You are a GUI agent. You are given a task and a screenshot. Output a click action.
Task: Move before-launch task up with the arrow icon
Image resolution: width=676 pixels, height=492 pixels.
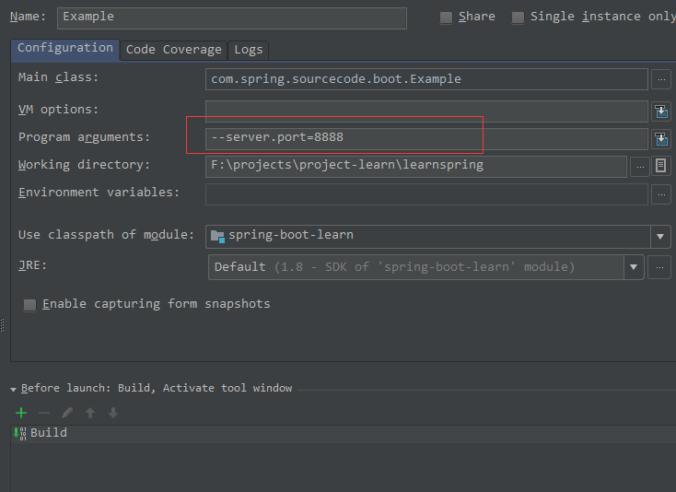click(x=90, y=413)
